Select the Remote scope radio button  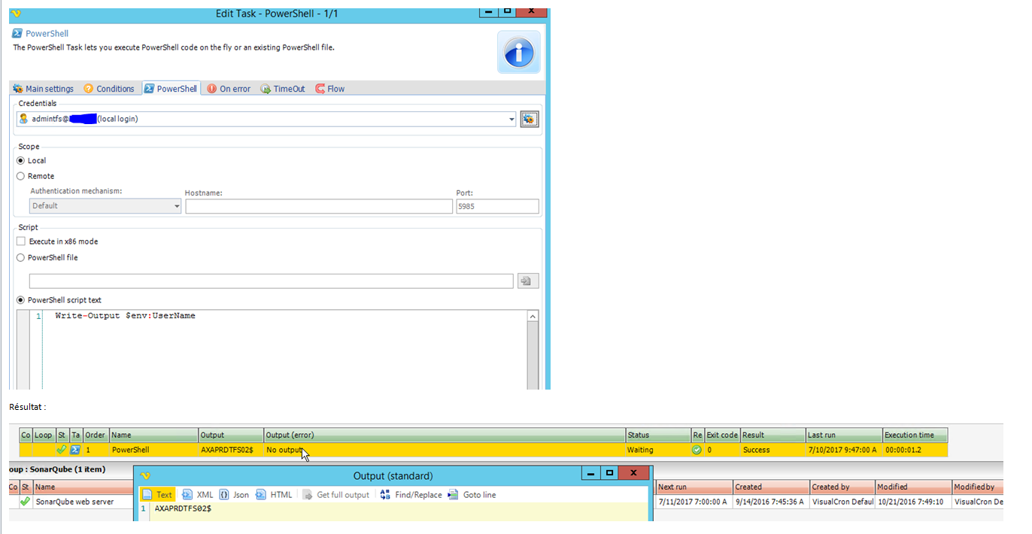[21, 176]
